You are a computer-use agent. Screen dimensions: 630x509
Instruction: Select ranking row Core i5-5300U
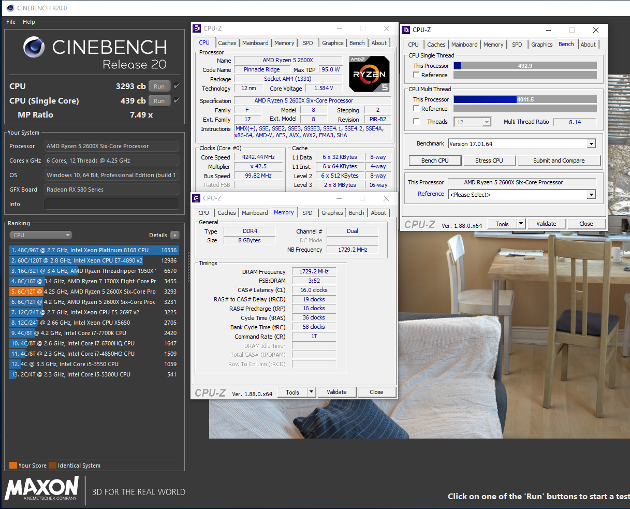[x=94, y=374]
